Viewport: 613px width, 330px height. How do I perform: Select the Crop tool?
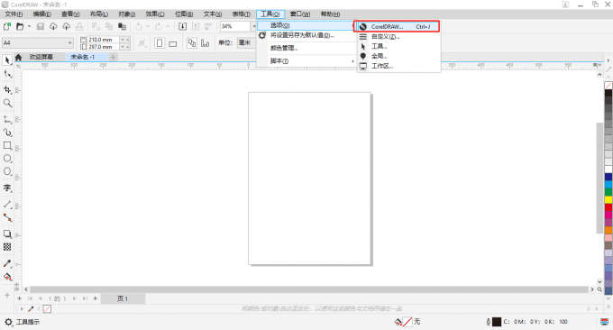point(7,89)
